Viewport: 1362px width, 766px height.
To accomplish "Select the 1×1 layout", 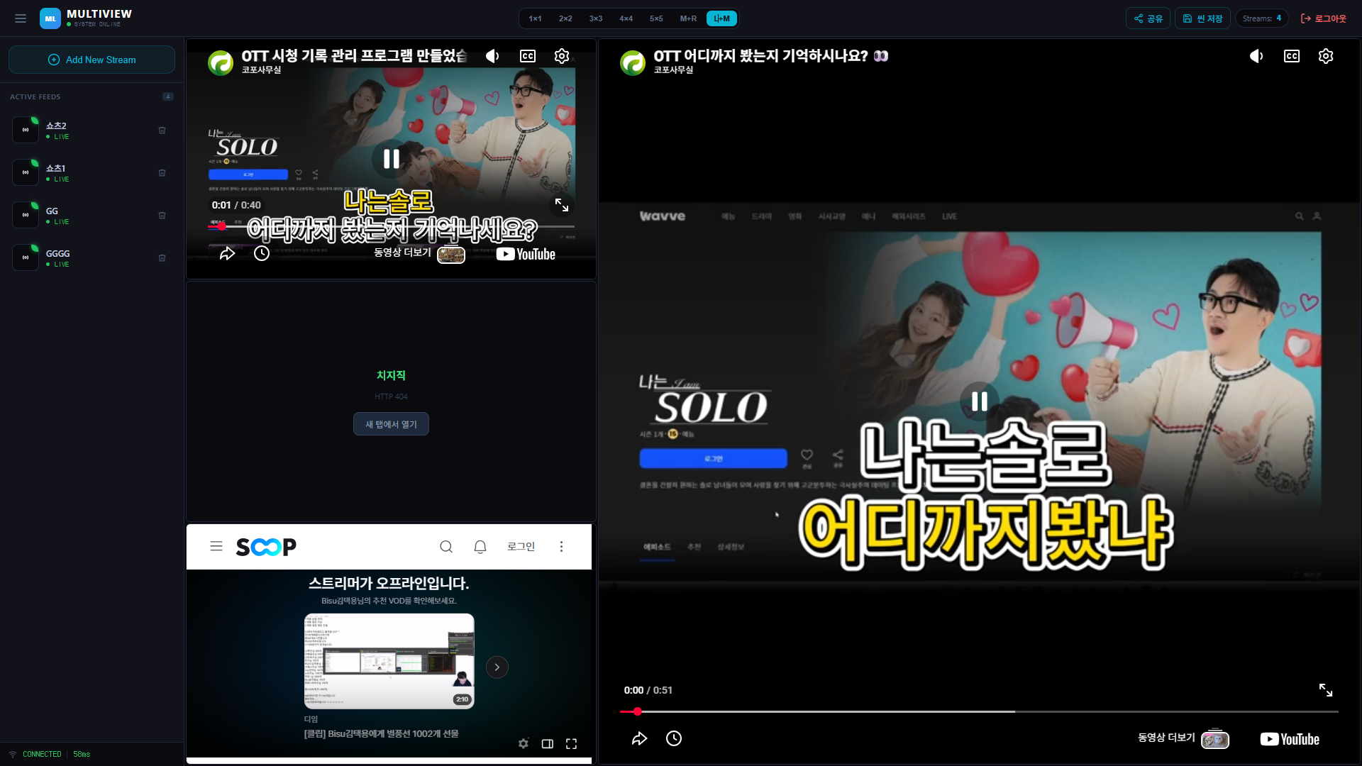I will coord(535,18).
